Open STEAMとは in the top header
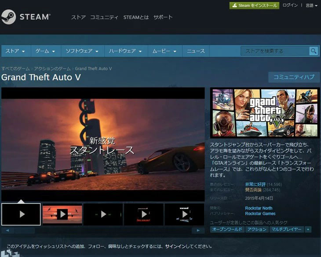 tap(136, 18)
